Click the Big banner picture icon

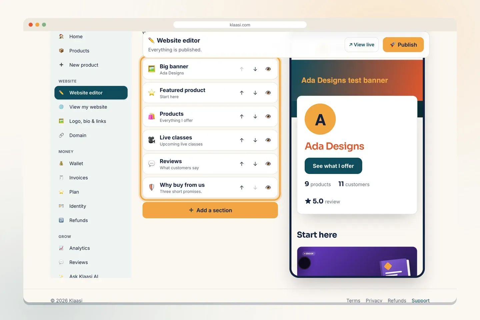pyautogui.click(x=152, y=69)
